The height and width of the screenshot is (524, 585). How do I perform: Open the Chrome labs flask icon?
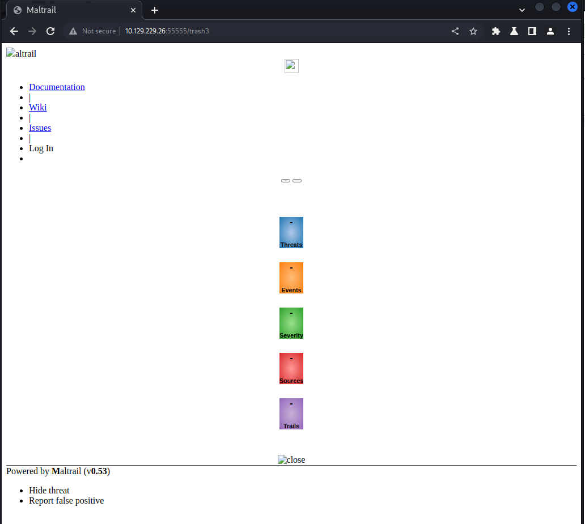click(514, 32)
